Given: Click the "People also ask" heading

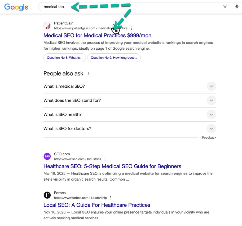Looking at the screenshot, I should 63,73.
